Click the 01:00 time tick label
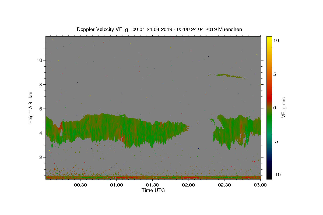This screenshot has height=215, width=323. (117, 185)
